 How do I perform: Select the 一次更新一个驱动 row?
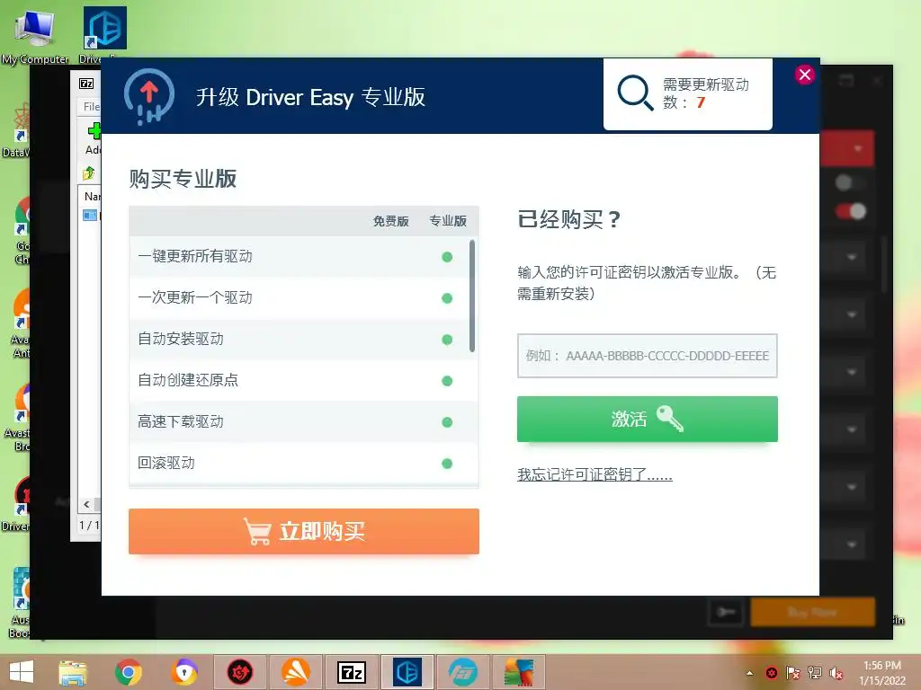(x=300, y=298)
